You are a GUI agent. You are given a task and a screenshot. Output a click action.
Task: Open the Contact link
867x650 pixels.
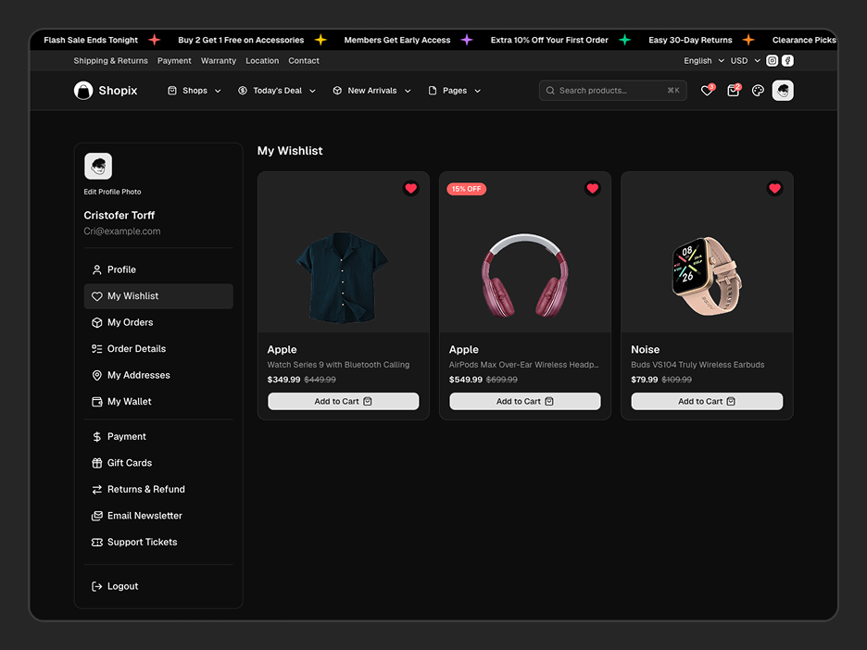tap(304, 61)
